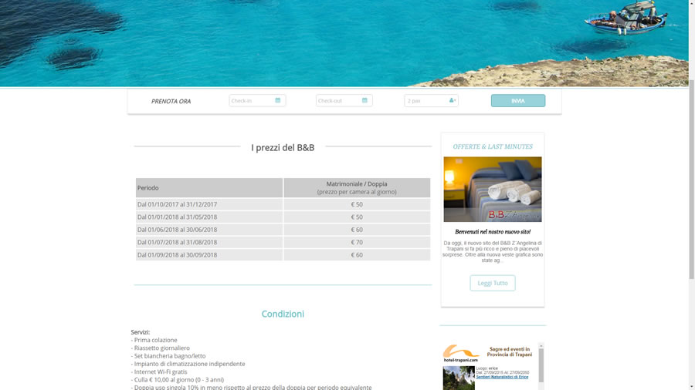Select row 'Dal 01/01/2018 al 31/05/2018'
The height and width of the screenshot is (390, 695).
point(283,217)
